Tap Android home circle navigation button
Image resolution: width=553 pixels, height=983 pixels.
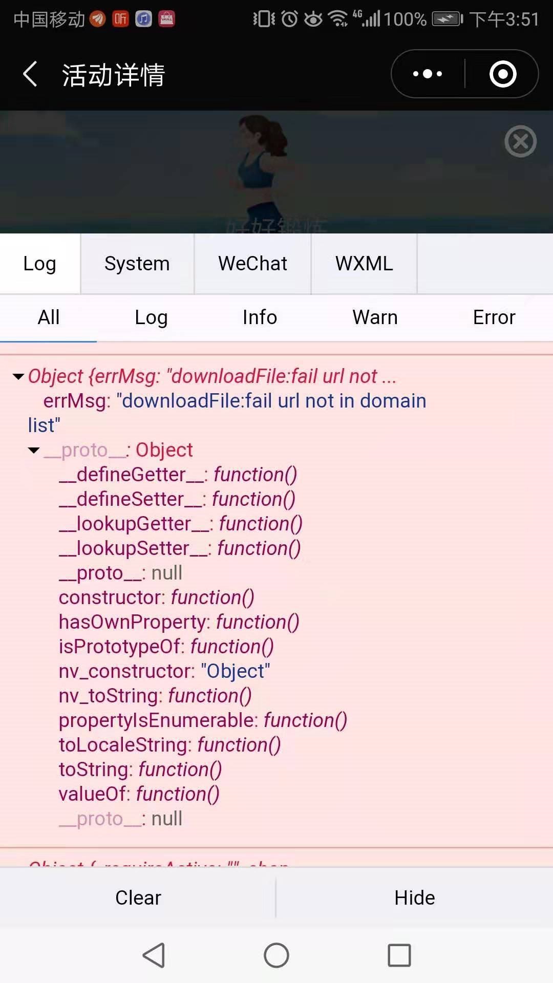[276, 955]
